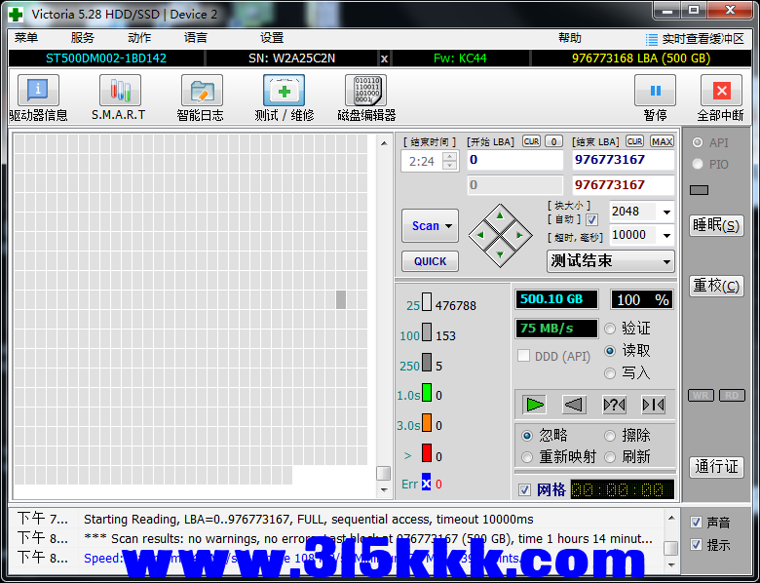Viewport: 760px width, 583px height.
Task: Click the small gray rectangle under PIO
Action: coord(699,190)
